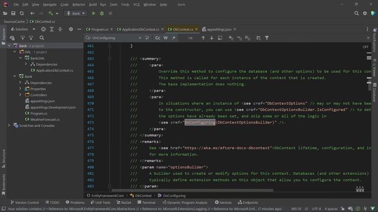
Task: Toggle Words (W) search option
Action: pos(165,38)
